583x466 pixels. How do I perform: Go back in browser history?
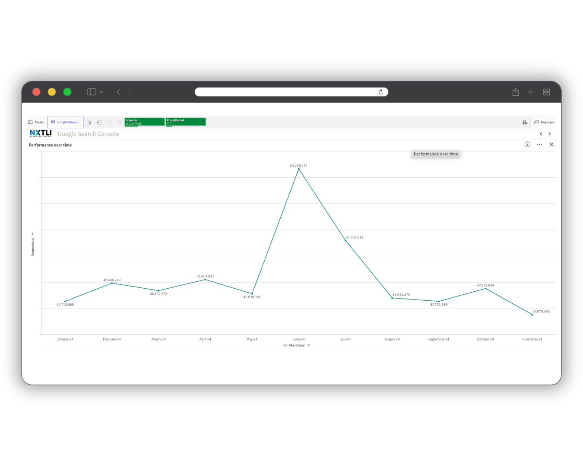pos(118,92)
